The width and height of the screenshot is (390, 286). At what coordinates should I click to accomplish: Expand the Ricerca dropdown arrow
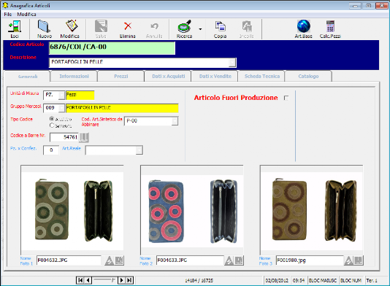200,29
